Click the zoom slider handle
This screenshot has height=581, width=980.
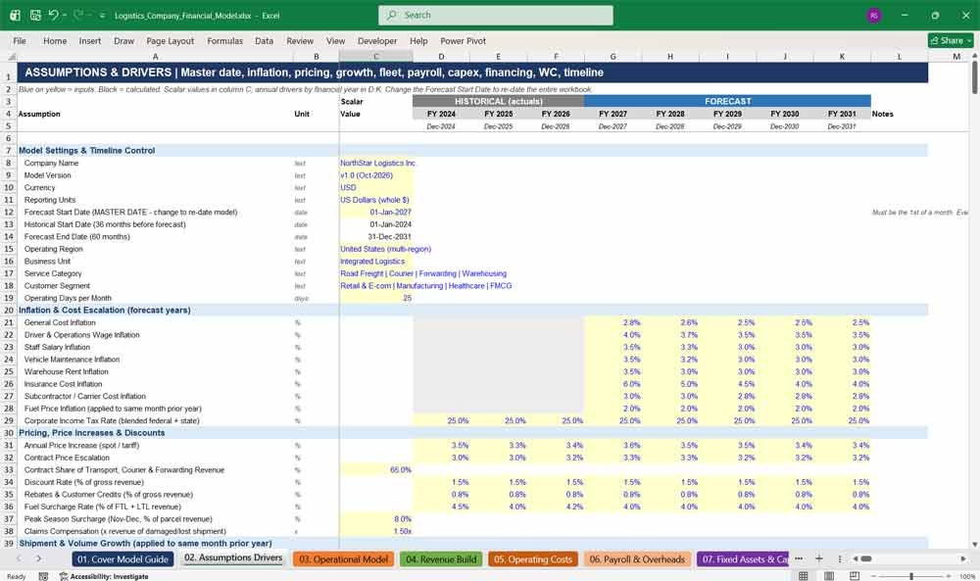(x=911, y=576)
